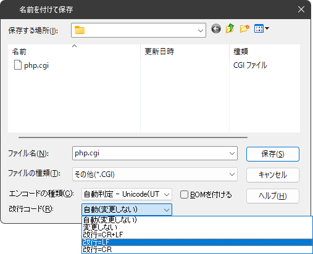Screen dimensions: 313x254
Task: Click the 保存(S) button
Action: (273, 154)
